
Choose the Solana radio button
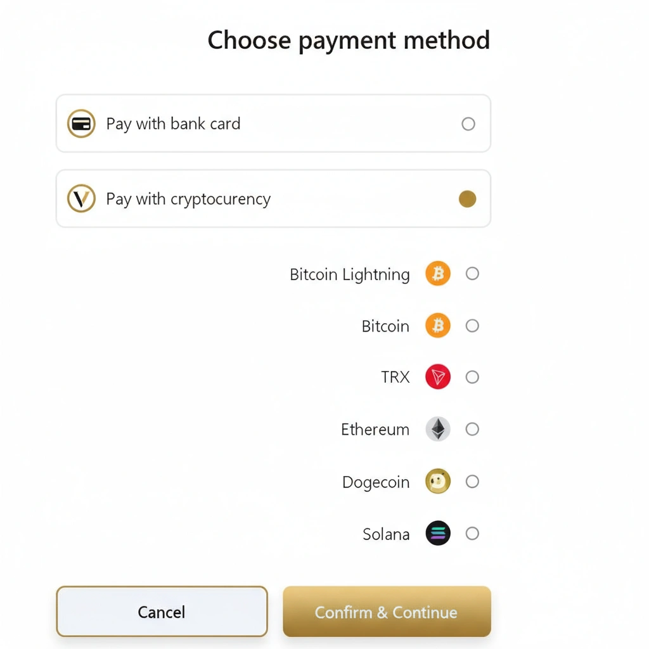point(472,533)
